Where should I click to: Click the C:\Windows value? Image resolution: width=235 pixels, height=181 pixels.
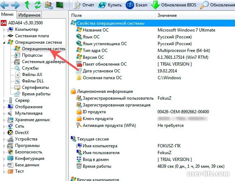[169, 78]
